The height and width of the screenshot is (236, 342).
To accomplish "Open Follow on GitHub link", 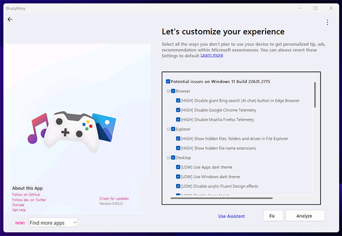I will click(26, 194).
